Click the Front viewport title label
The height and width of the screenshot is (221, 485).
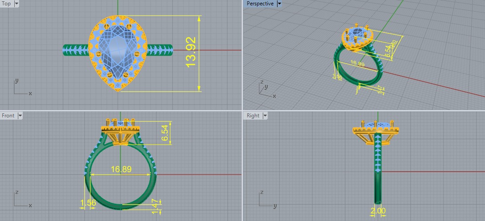click(x=8, y=116)
